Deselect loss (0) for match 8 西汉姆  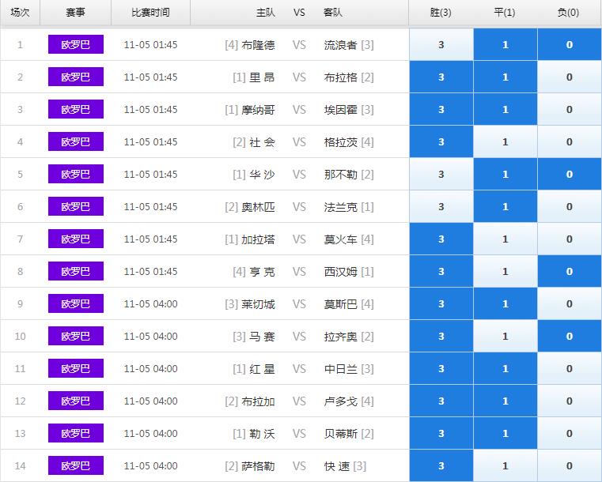[570, 272]
